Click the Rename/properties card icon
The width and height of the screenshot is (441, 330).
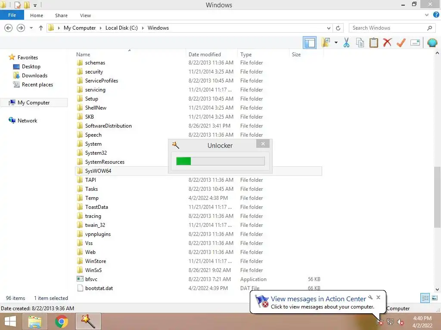click(x=415, y=43)
